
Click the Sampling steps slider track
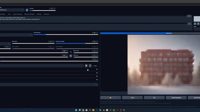pos(66,35)
